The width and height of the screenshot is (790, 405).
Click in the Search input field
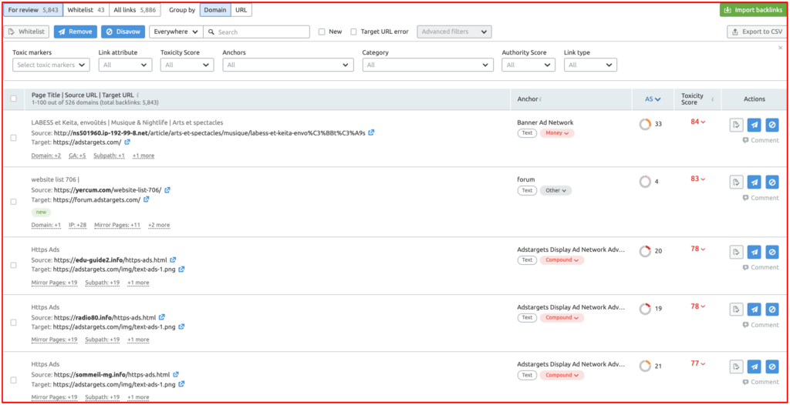[256, 32]
